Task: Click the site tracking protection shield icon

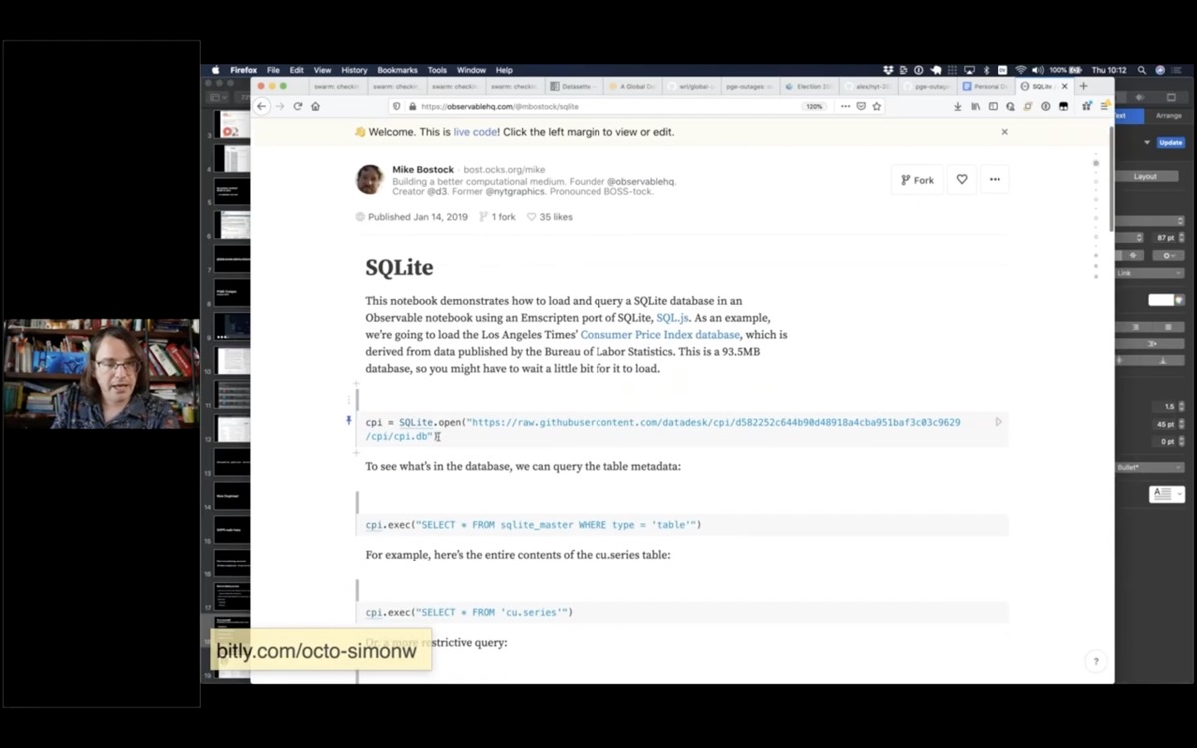Action: (x=397, y=106)
